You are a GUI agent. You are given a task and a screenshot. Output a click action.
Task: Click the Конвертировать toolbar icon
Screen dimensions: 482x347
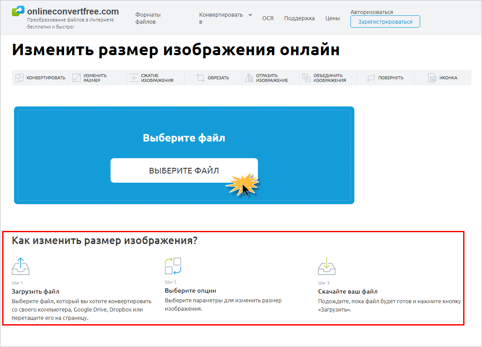[x=19, y=78]
